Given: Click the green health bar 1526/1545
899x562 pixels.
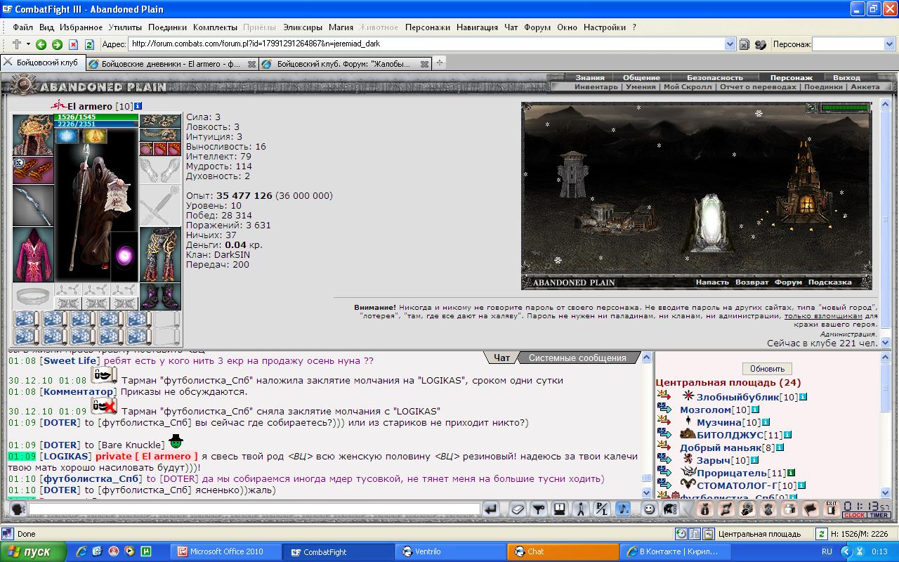Looking at the screenshot, I should [x=97, y=117].
